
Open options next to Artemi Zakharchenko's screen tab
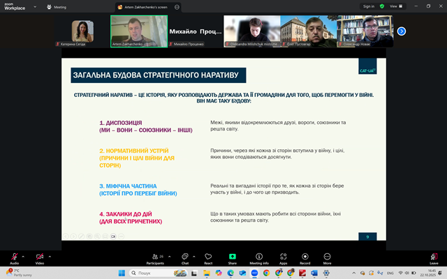pos(177,6)
